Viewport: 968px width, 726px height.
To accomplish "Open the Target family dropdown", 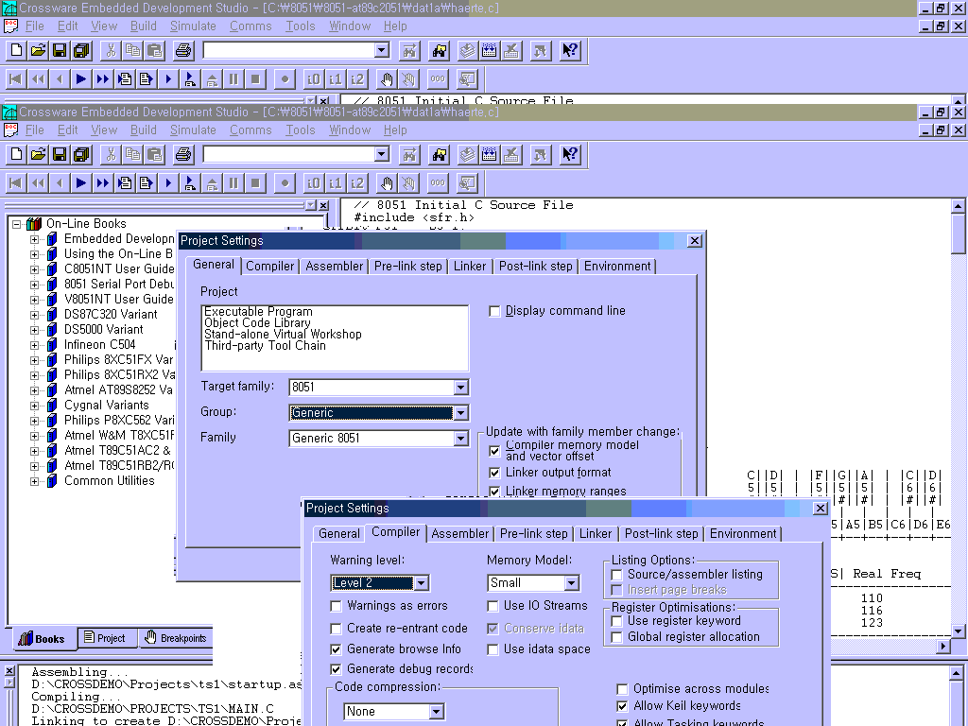I will [x=460, y=388].
